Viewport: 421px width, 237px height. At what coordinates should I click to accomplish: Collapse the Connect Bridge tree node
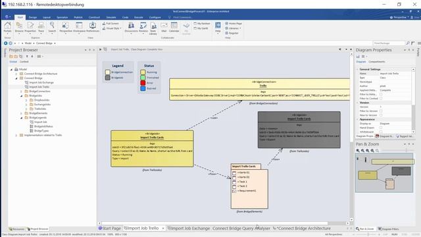[16, 78]
